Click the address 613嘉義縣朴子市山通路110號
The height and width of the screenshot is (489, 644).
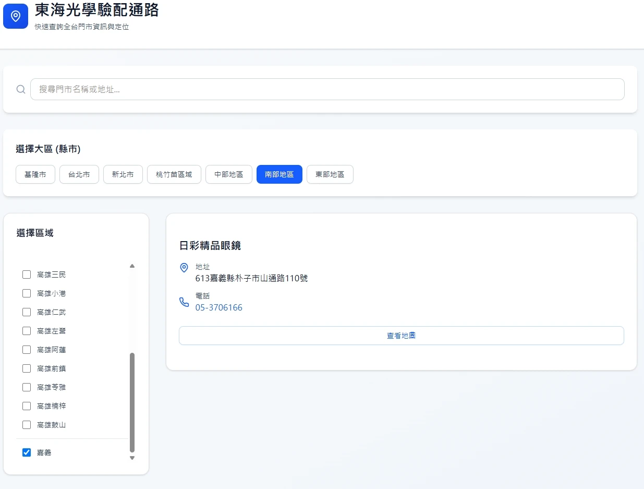(252, 278)
